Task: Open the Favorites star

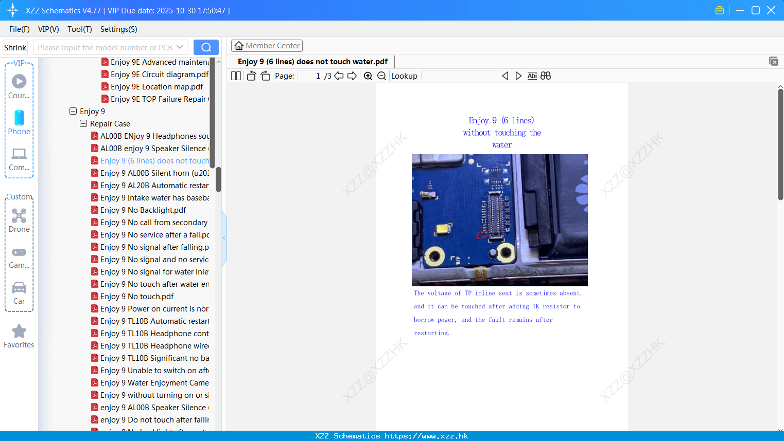Action: pyautogui.click(x=19, y=336)
